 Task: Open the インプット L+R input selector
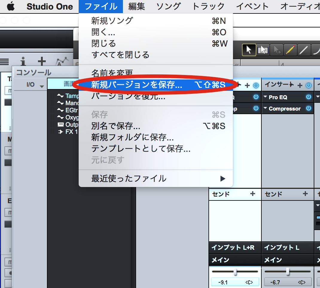tap(235, 248)
